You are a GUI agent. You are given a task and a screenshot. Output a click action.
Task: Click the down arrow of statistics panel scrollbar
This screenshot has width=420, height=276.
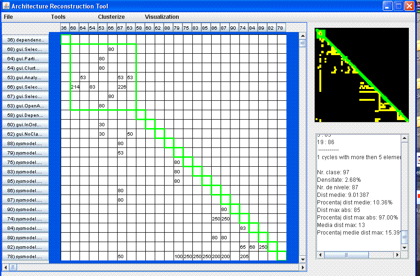404,248
